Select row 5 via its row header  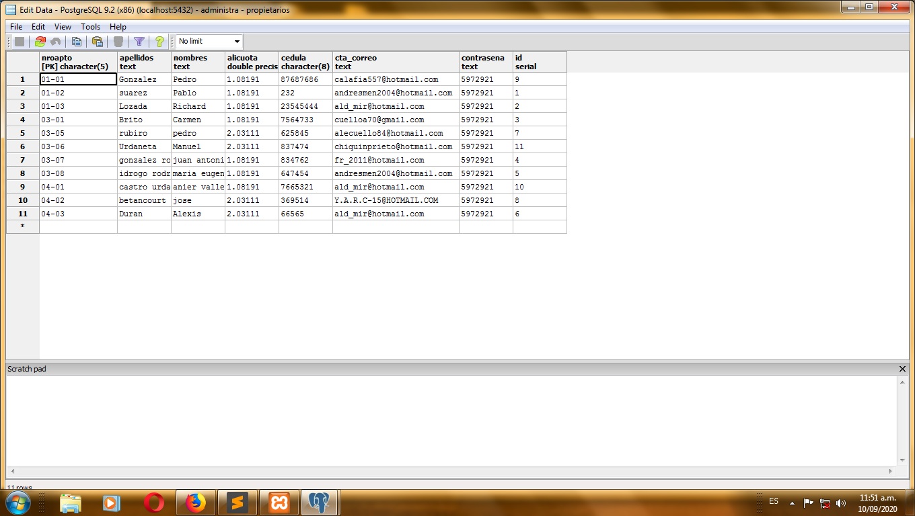[22, 133]
